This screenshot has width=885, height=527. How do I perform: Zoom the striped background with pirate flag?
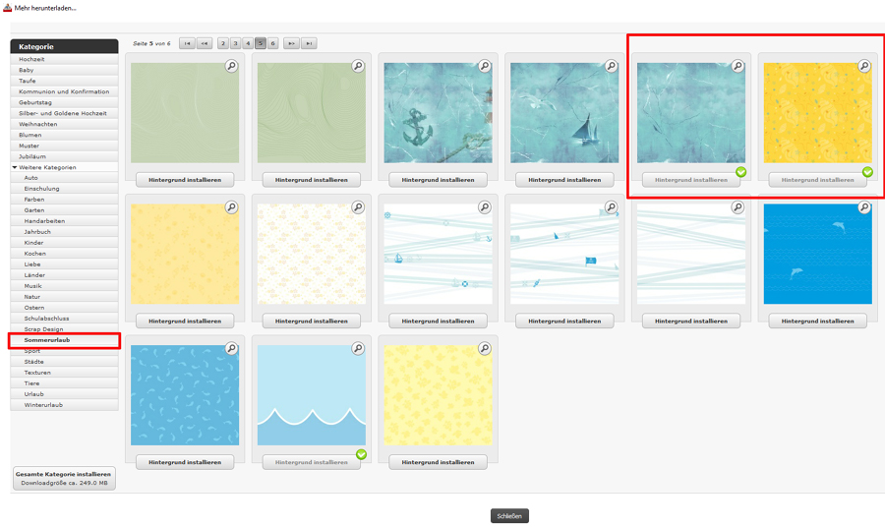click(x=611, y=207)
